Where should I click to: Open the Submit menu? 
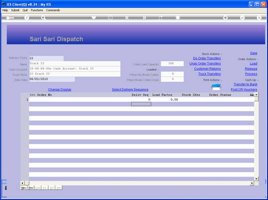click(15, 10)
